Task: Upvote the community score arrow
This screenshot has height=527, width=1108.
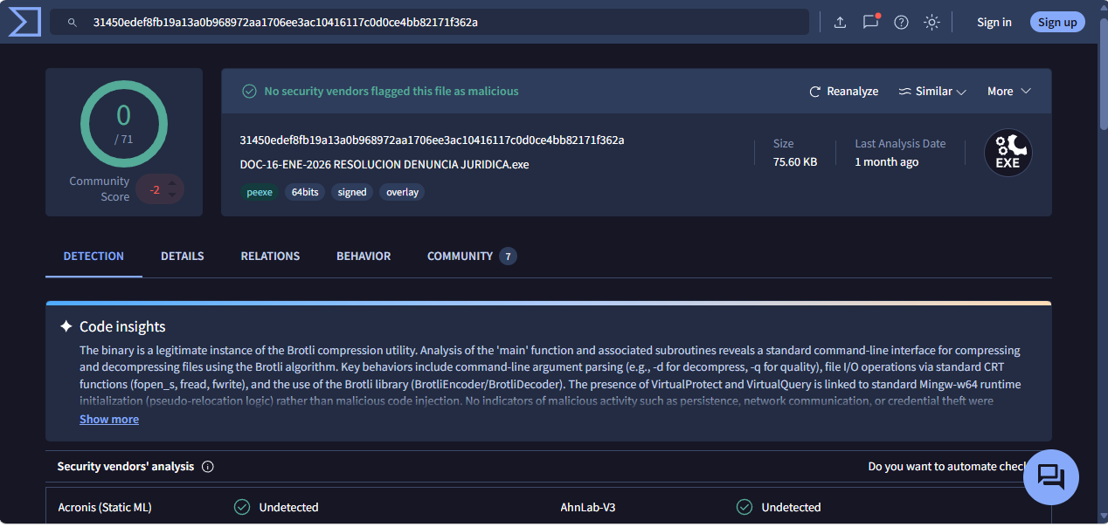Action: pyautogui.click(x=173, y=182)
